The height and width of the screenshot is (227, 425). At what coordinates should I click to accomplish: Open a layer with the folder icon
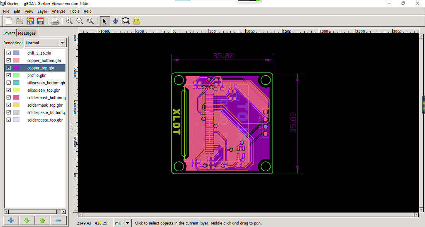point(20,21)
